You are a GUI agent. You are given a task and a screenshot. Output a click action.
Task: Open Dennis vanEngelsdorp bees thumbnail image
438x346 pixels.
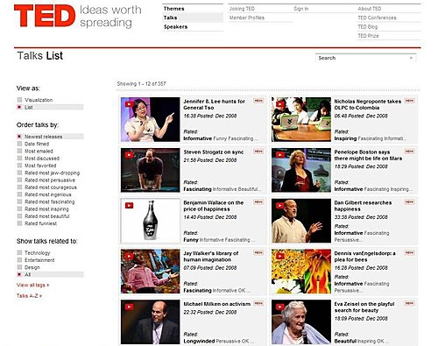(x=301, y=272)
